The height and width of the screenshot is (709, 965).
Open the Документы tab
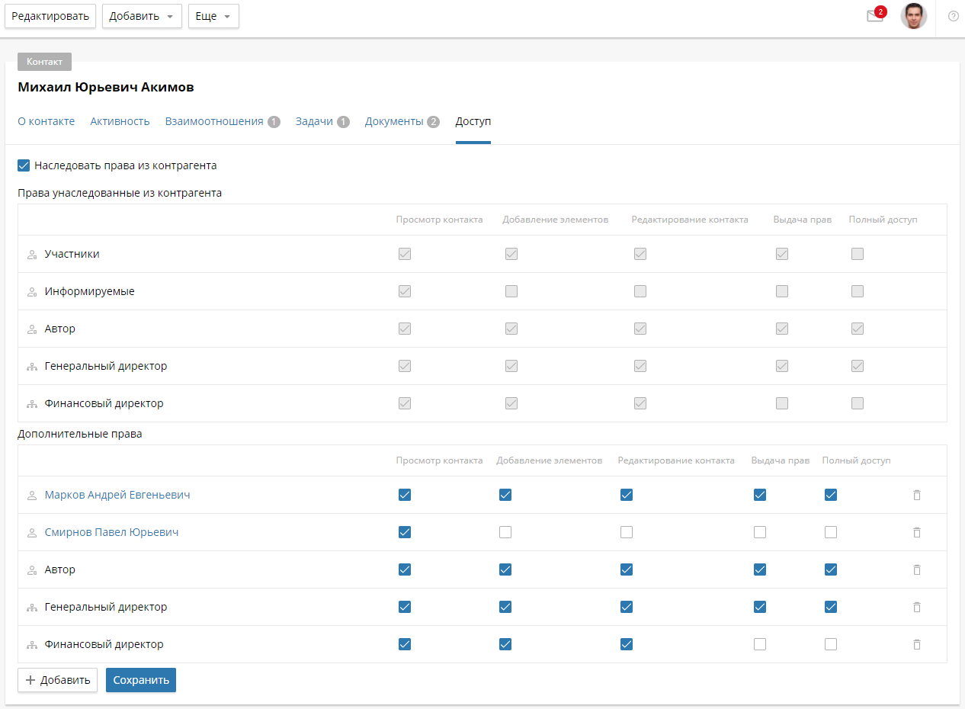393,121
